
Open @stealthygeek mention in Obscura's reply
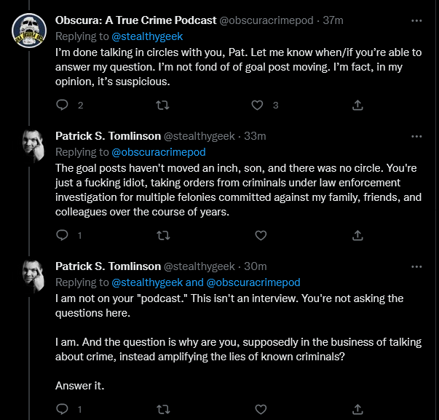click(x=147, y=36)
